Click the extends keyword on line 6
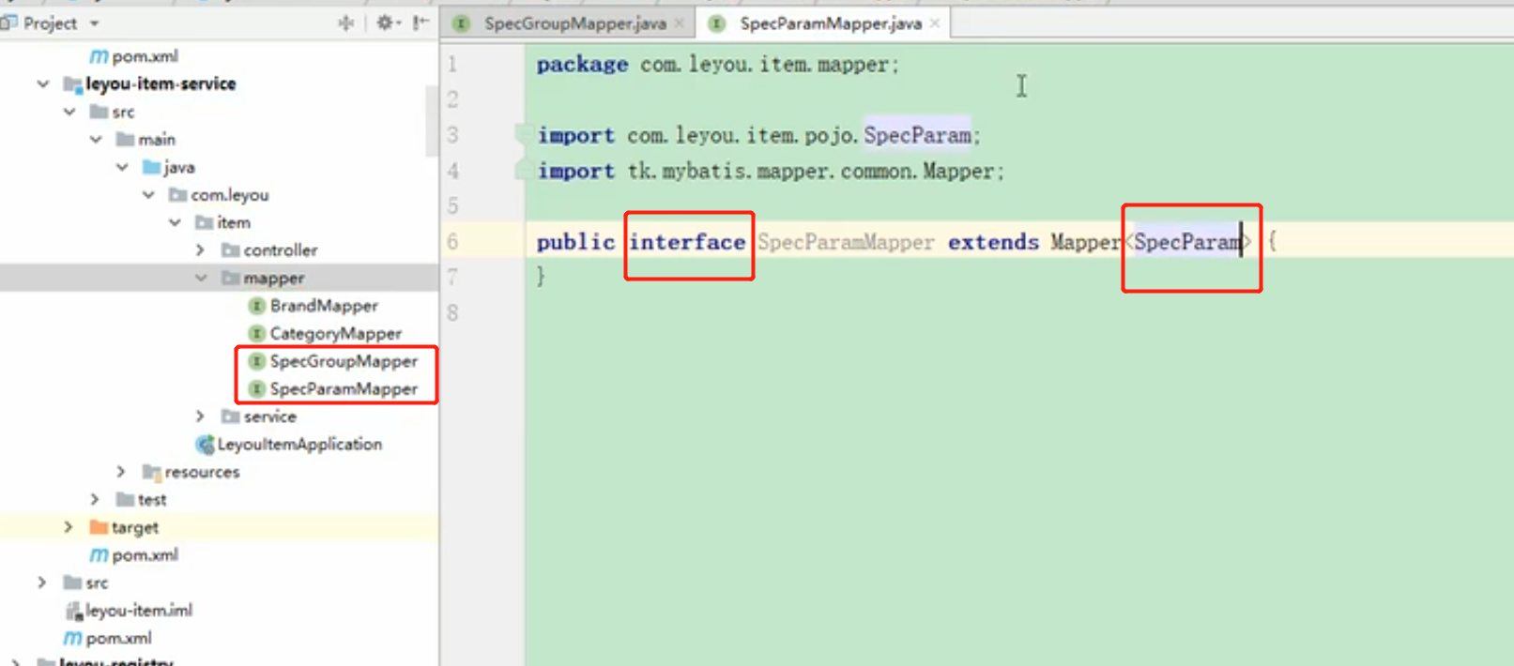 click(x=993, y=242)
